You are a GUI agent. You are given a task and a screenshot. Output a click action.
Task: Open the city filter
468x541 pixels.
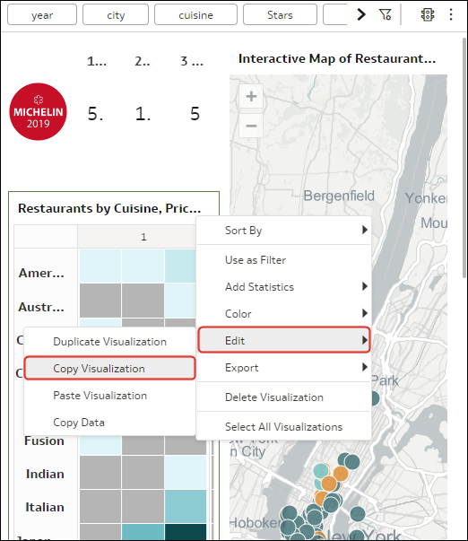click(x=116, y=14)
